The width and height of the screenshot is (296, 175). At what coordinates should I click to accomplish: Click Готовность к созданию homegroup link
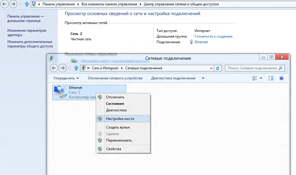214,36
